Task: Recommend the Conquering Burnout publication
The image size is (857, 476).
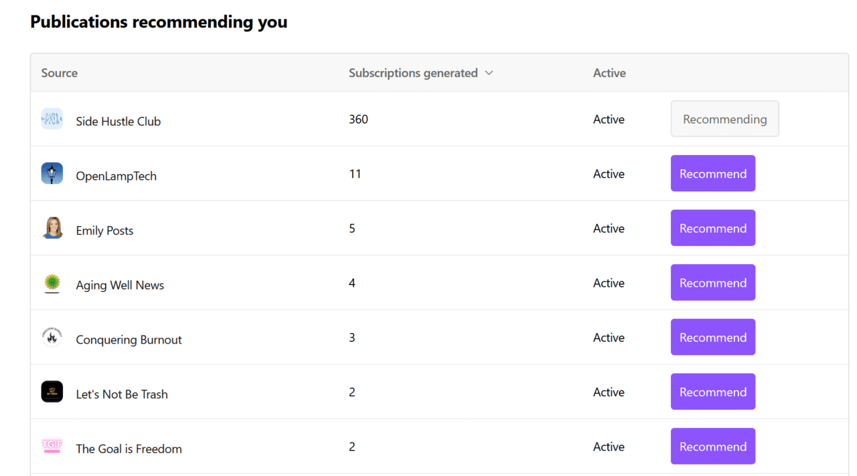Action: coord(712,338)
